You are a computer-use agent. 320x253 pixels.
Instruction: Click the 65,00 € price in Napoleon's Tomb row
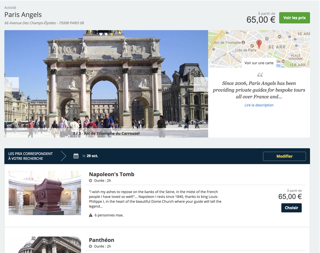290,197
